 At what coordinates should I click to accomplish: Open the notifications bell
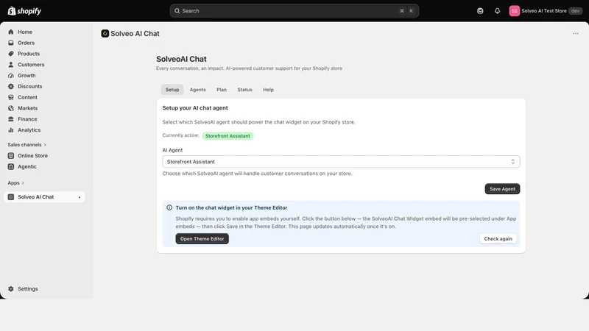498,11
